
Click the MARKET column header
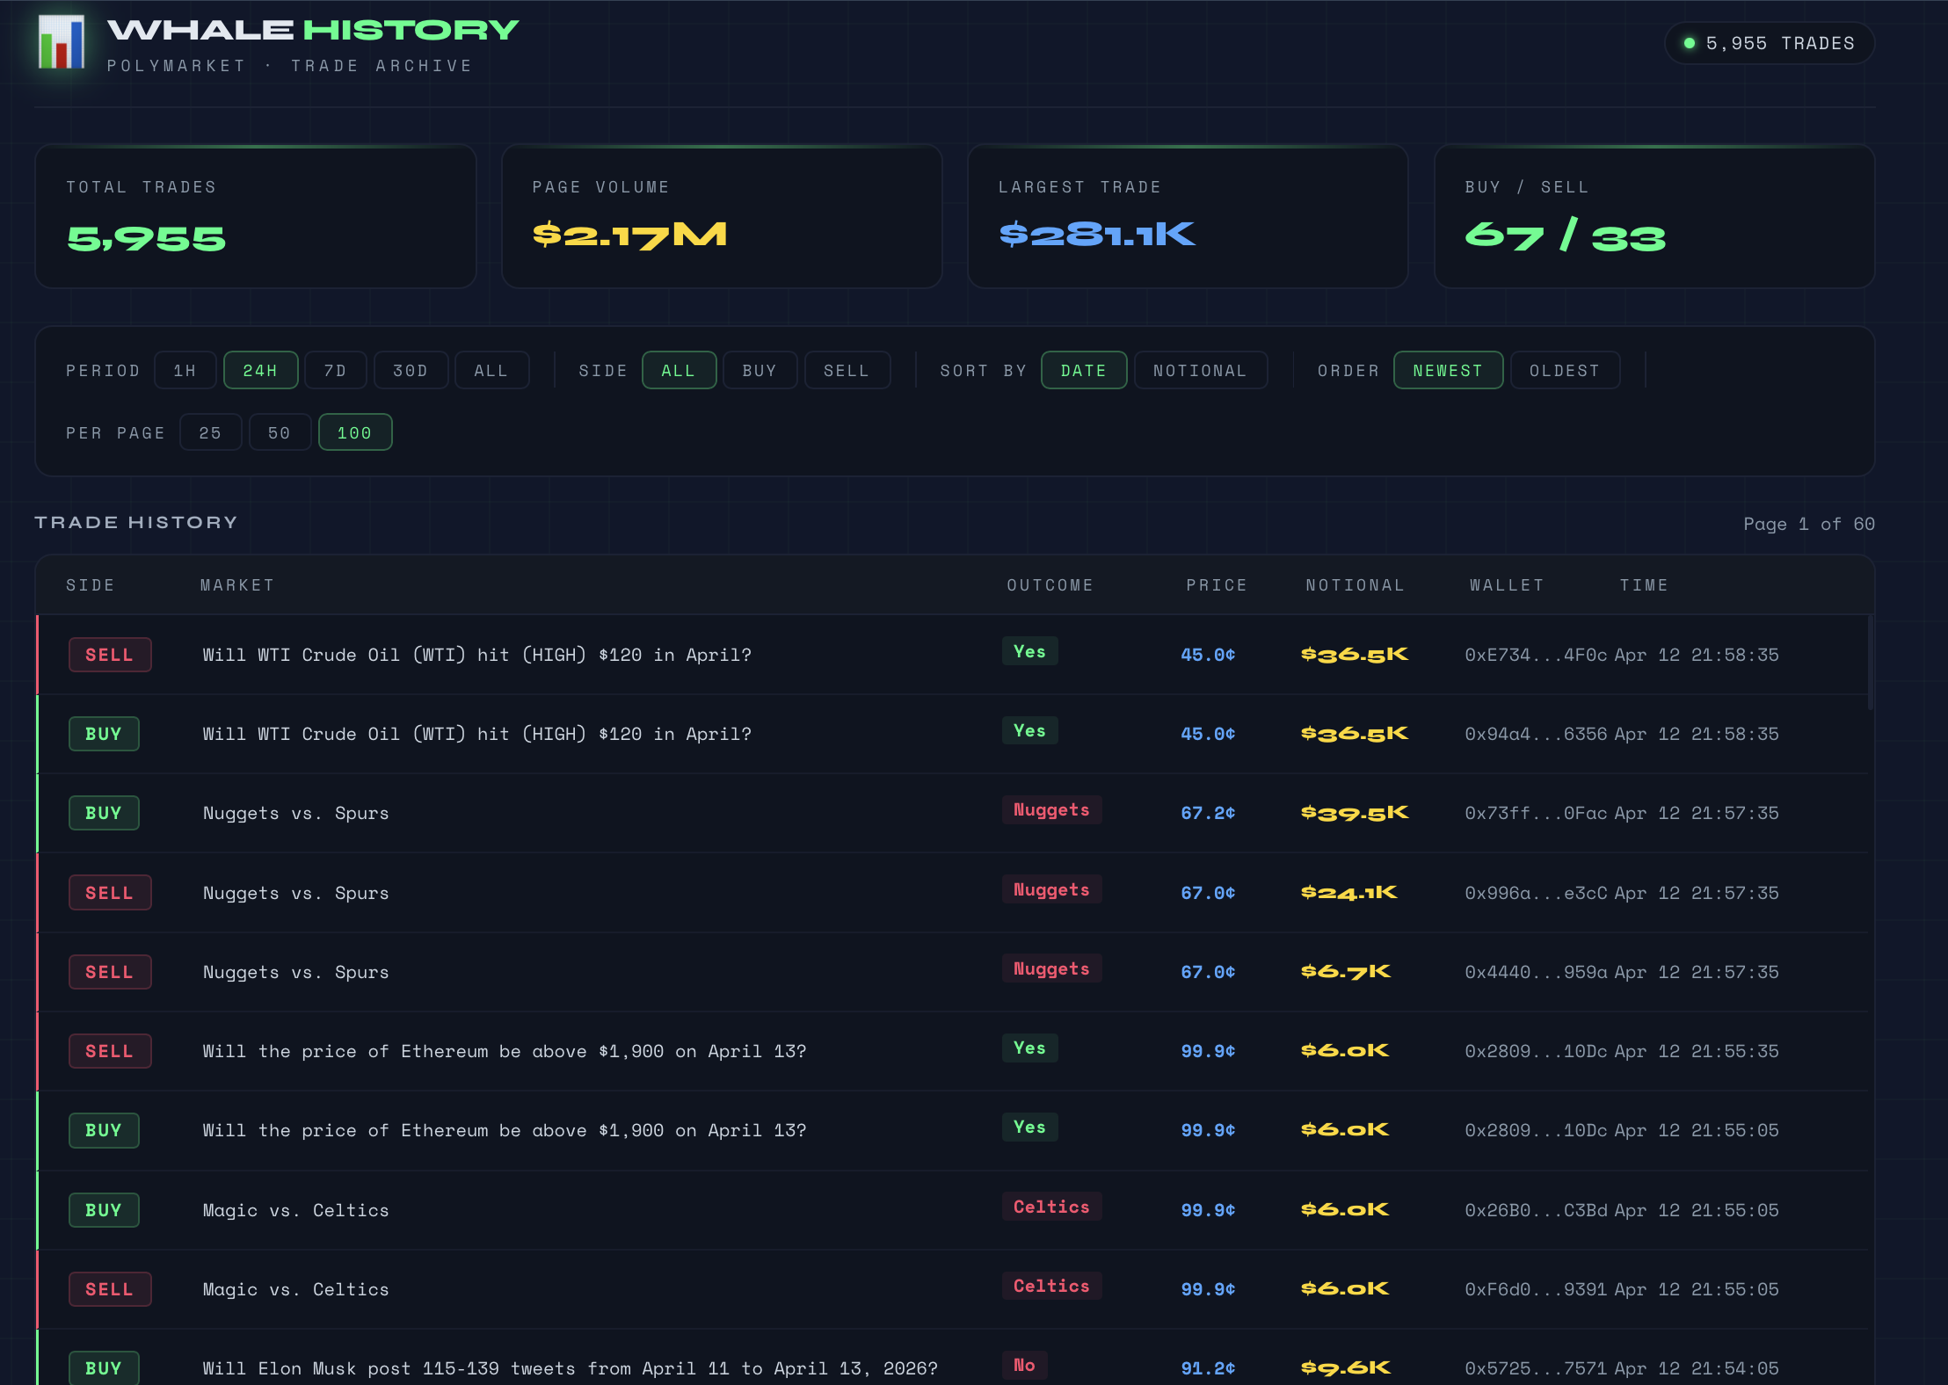coord(237,585)
